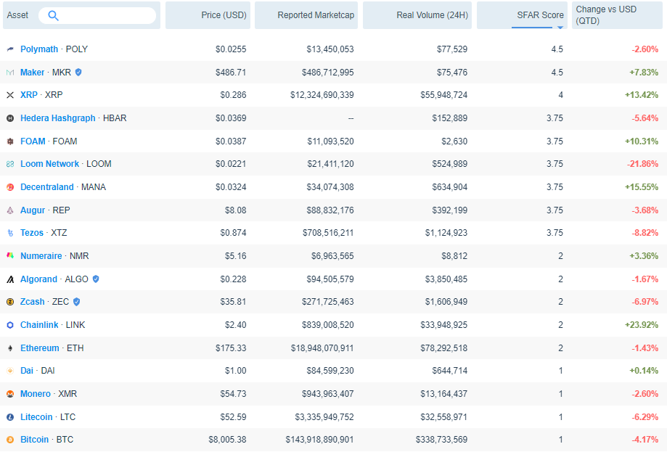Viewport: 667px width, 452px height.
Task: Click the FOAM logo icon
Action: [x=10, y=141]
